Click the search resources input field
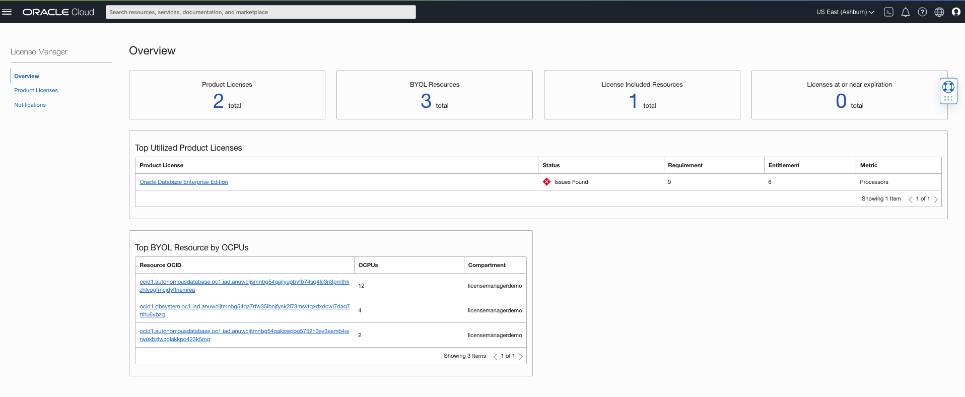Image resolution: width=965 pixels, height=397 pixels. pos(260,12)
